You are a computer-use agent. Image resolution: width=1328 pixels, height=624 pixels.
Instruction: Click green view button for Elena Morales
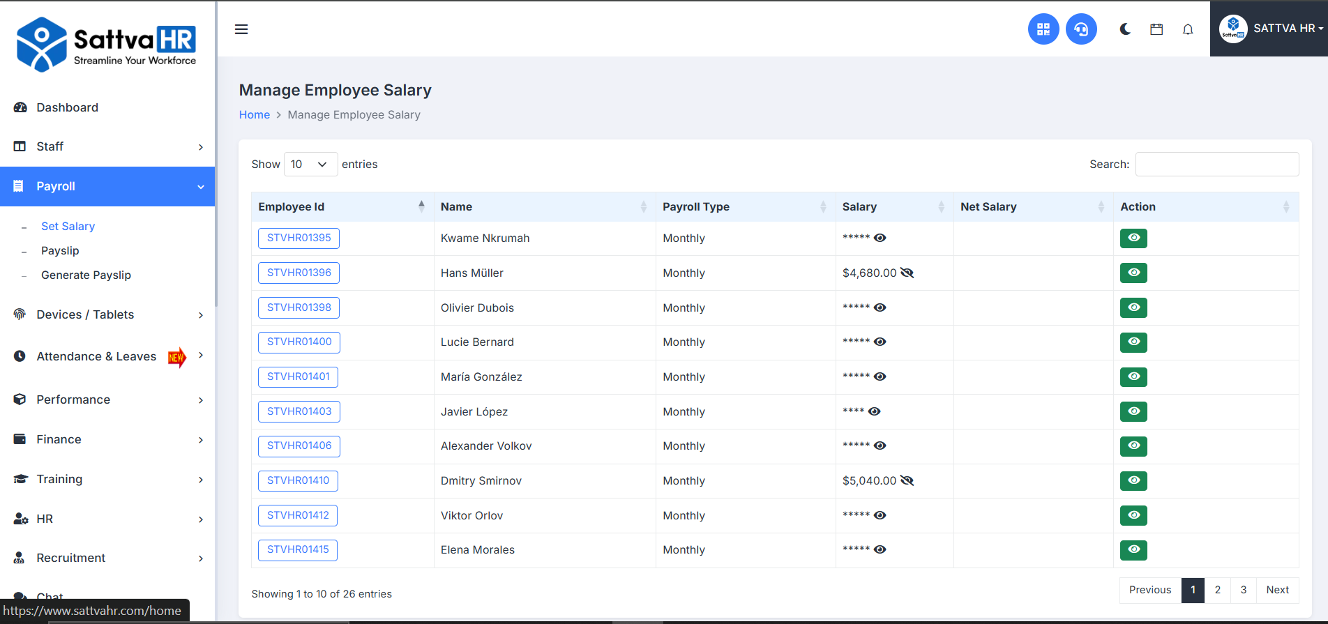click(1133, 550)
